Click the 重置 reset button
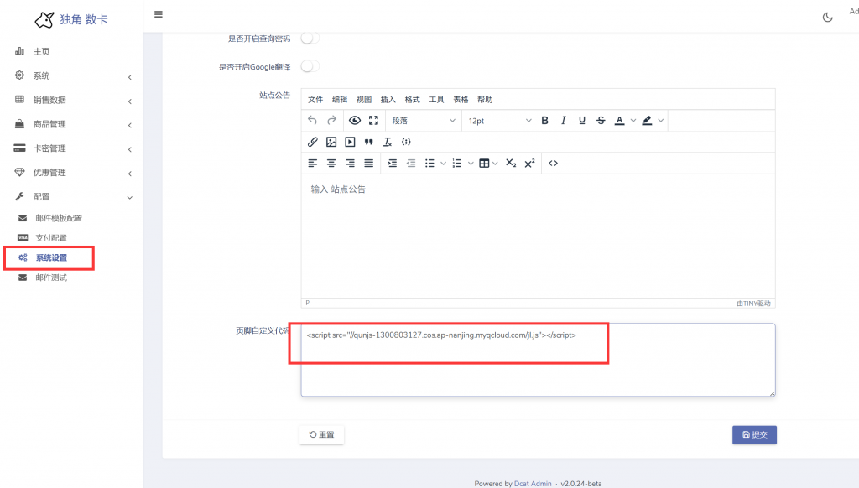This screenshot has height=488, width=859. (x=321, y=435)
